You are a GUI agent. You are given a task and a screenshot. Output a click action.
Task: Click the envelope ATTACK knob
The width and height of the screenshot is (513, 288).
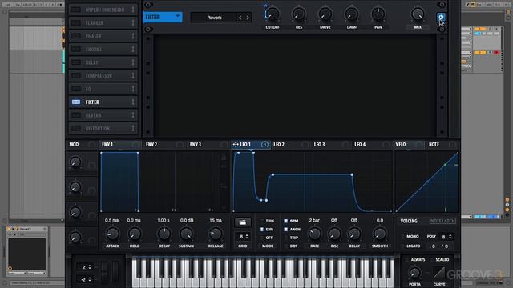[112, 234]
